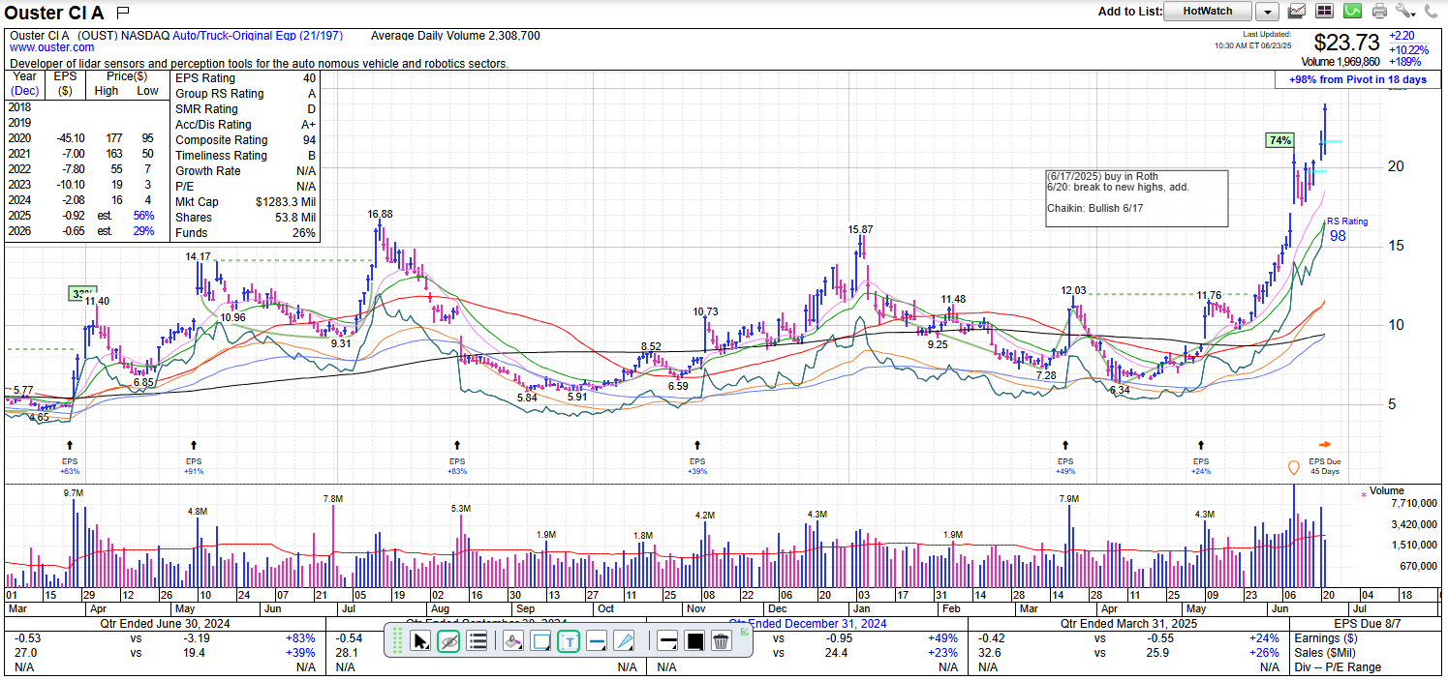Select the stamp marker drawing tool

click(513, 640)
